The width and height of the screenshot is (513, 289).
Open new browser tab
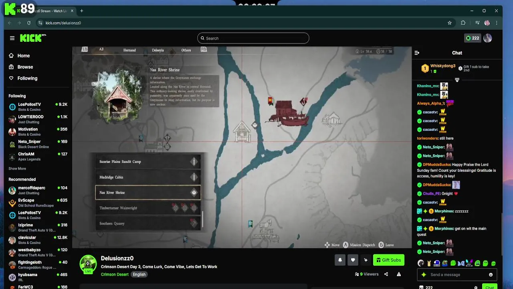coord(81,11)
